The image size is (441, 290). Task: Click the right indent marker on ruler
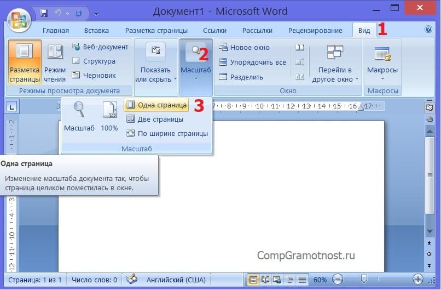coord(361,107)
